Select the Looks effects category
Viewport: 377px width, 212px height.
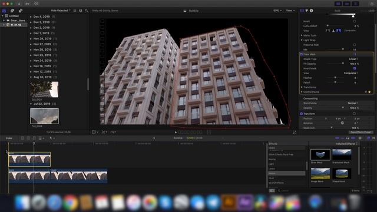[x=272, y=169]
